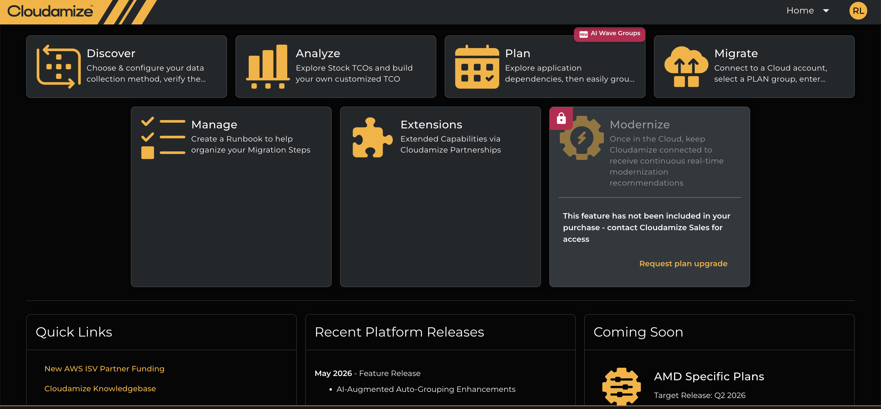Click the dropdown arrow beside Home
Viewport: 881px width, 409px height.
click(x=826, y=11)
